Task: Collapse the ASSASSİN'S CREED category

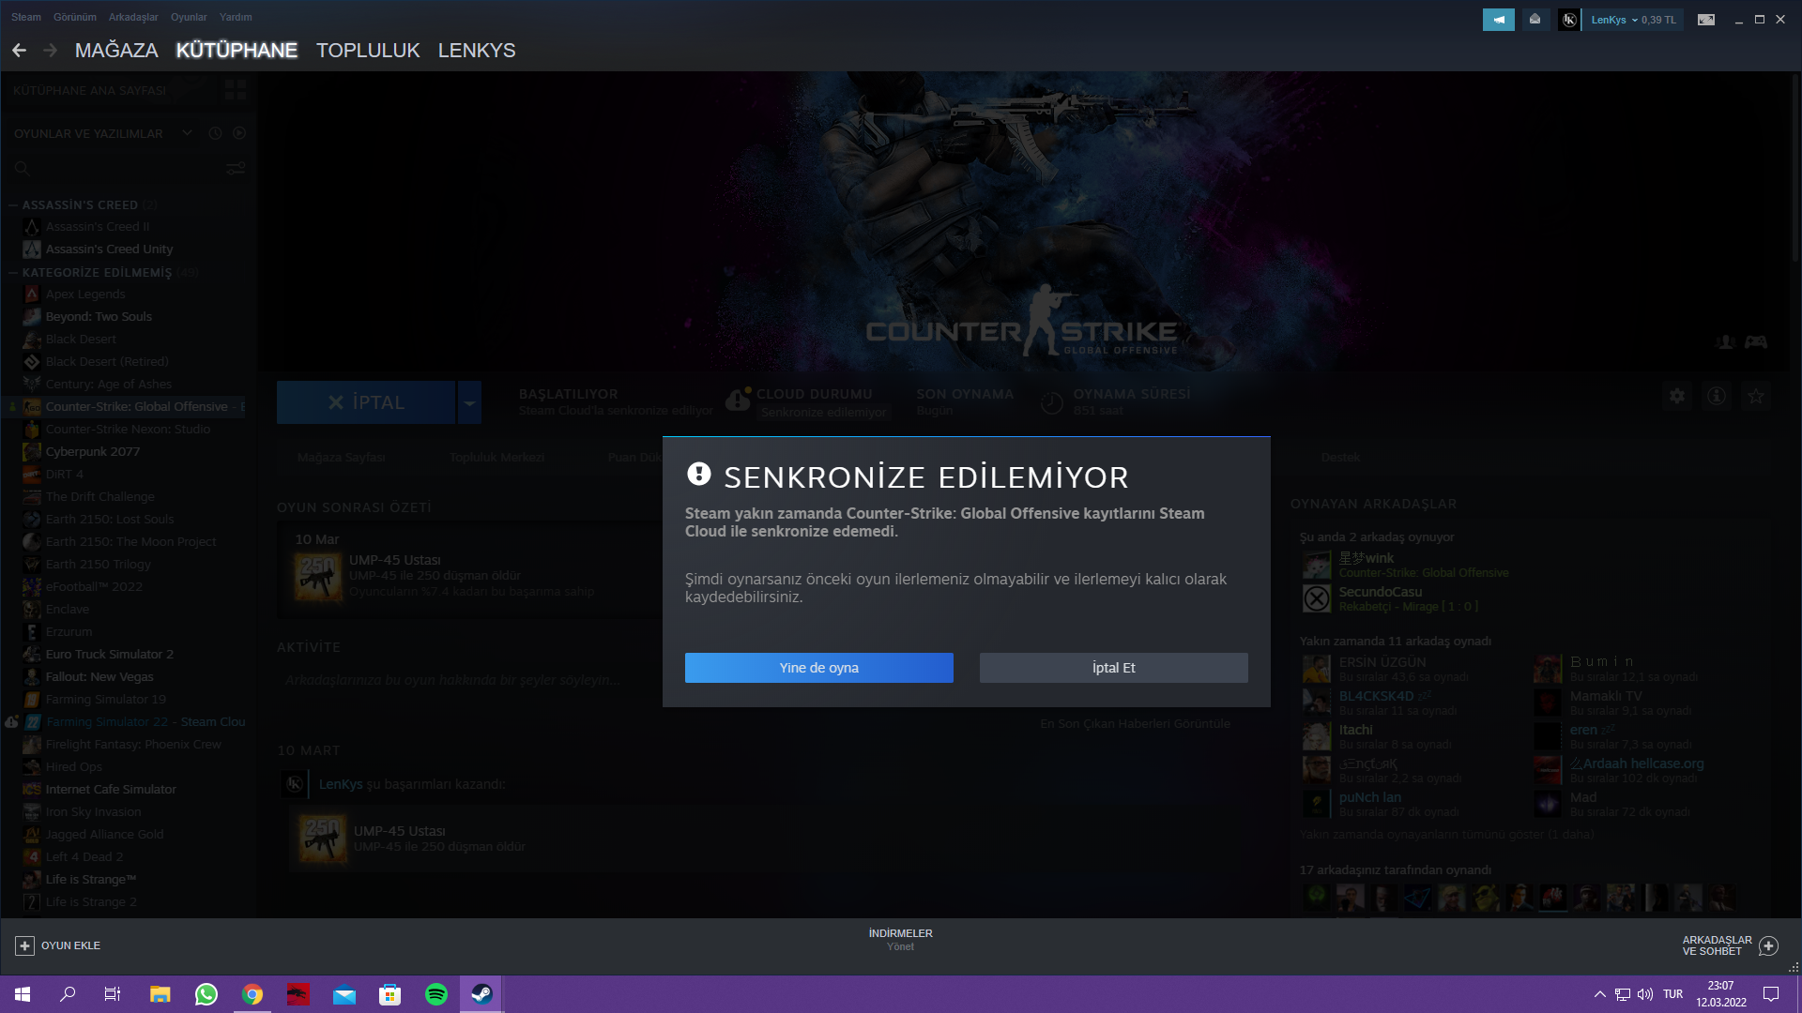Action: pos(13,204)
